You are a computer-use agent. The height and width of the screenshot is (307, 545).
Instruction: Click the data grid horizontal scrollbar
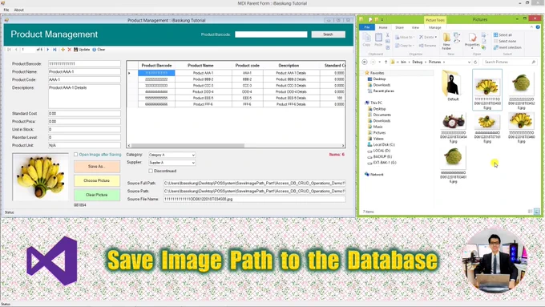[x=236, y=145]
